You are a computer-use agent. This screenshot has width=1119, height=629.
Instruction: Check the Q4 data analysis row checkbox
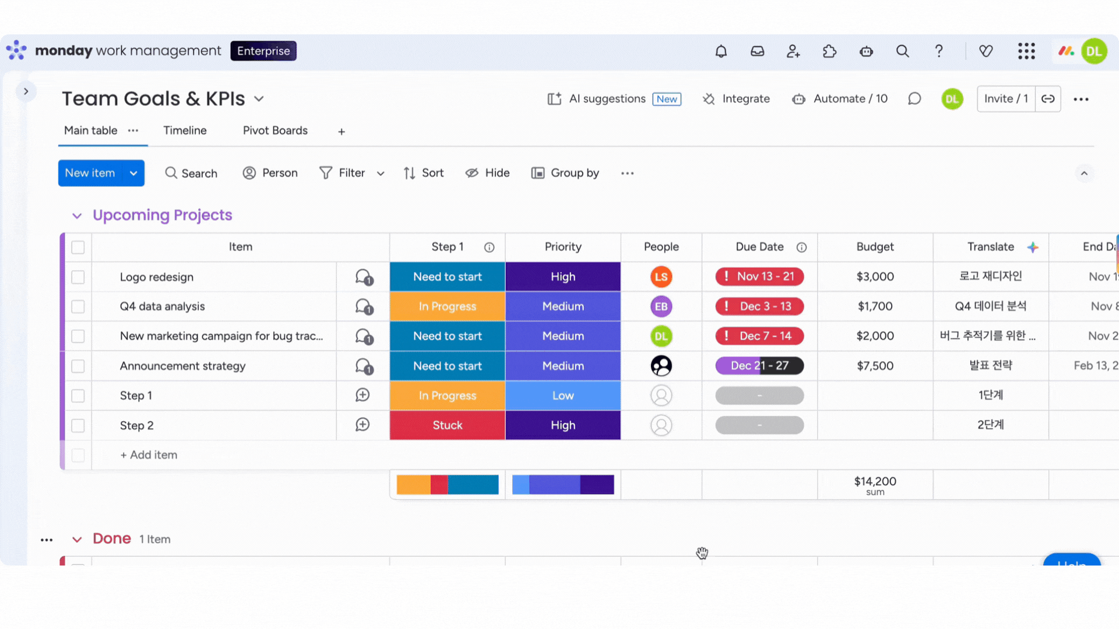pos(78,306)
